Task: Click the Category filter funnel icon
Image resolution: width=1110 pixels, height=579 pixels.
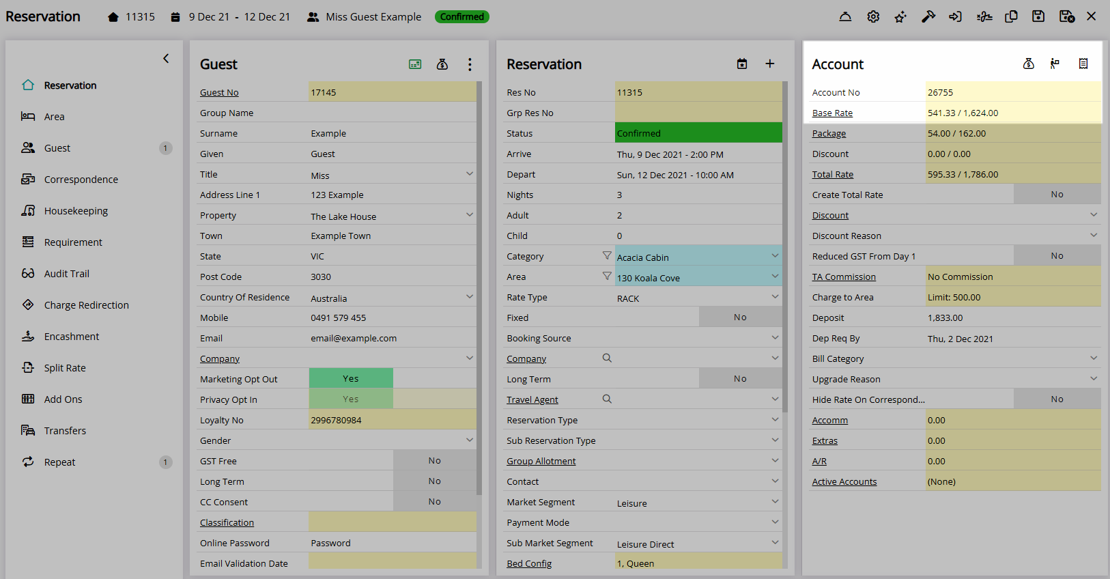Action: pyautogui.click(x=607, y=255)
